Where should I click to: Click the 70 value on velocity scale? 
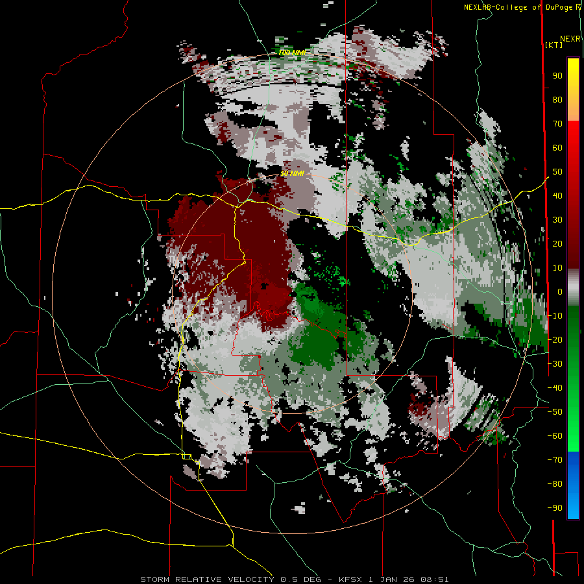pos(557,124)
